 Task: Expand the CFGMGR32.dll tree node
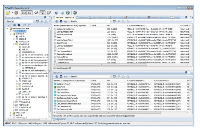click(x=14, y=102)
